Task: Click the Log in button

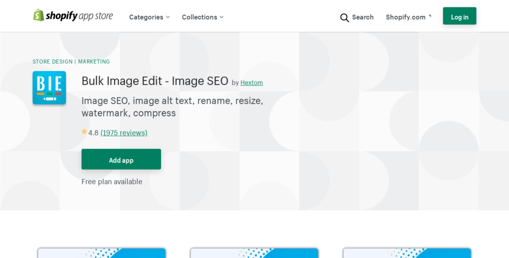Action: click(x=459, y=16)
